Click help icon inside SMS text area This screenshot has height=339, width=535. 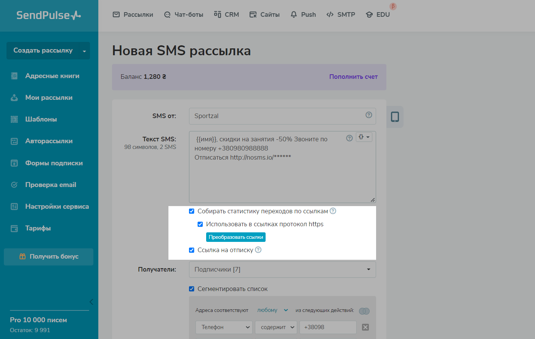coord(349,138)
